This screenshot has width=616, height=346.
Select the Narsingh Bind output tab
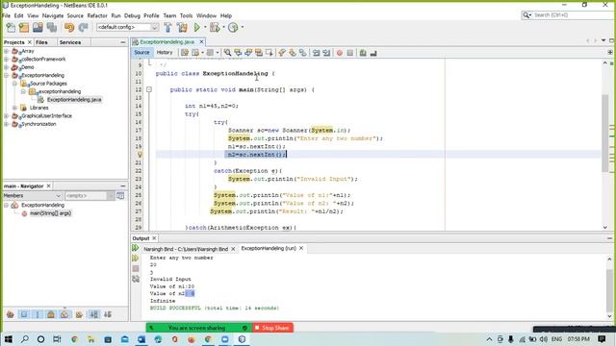click(x=186, y=249)
